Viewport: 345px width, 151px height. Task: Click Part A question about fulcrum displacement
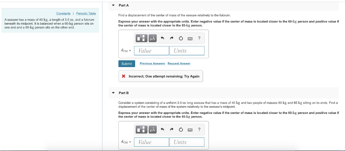(174, 15)
